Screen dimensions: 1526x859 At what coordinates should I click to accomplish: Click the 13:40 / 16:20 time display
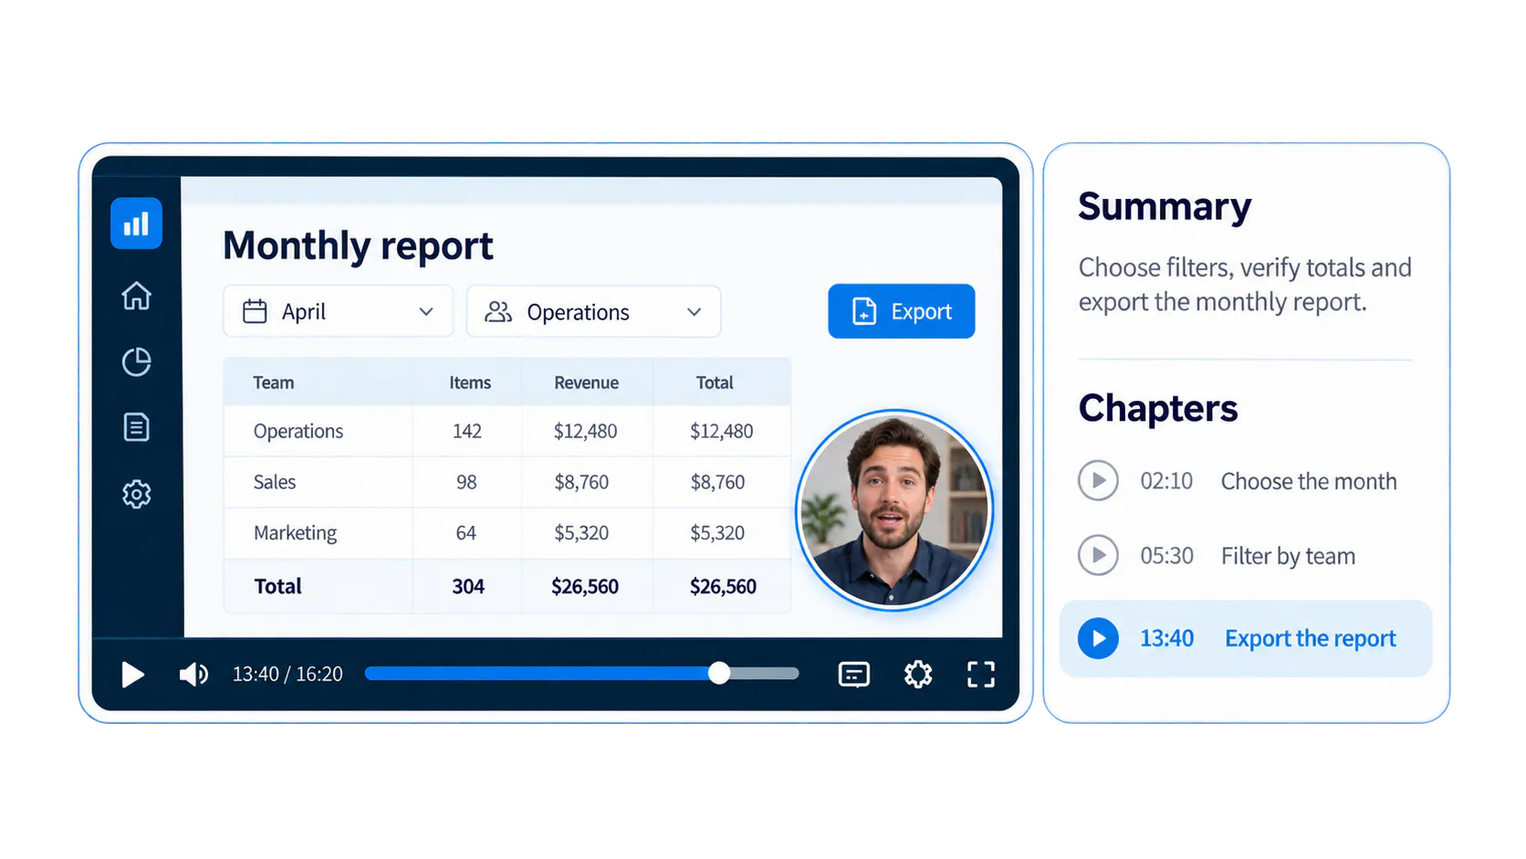point(287,674)
